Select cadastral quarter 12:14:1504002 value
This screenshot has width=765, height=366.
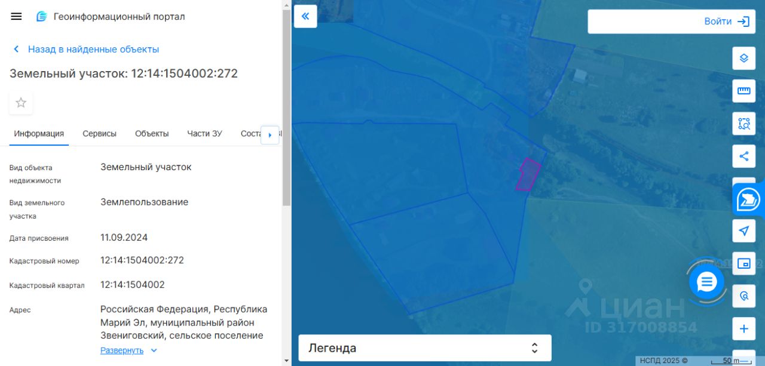[133, 284]
